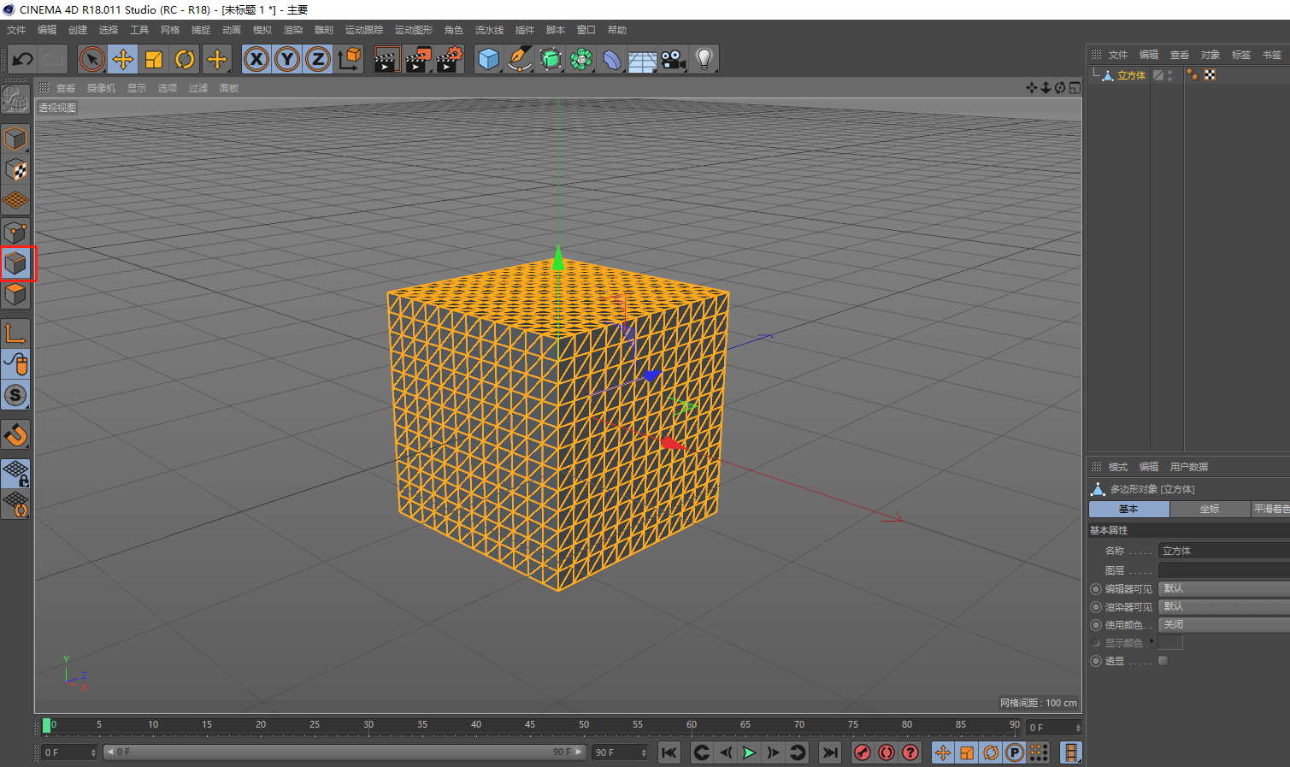The width and height of the screenshot is (1290, 767).
Task: Click the Floor environment icon
Action: coord(643,60)
